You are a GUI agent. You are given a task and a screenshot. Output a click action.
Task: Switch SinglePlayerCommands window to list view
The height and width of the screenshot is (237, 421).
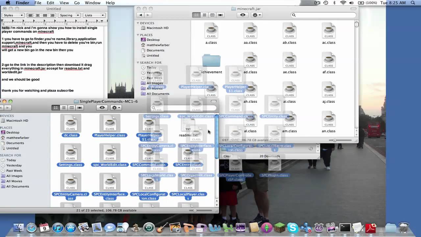click(x=64, y=108)
